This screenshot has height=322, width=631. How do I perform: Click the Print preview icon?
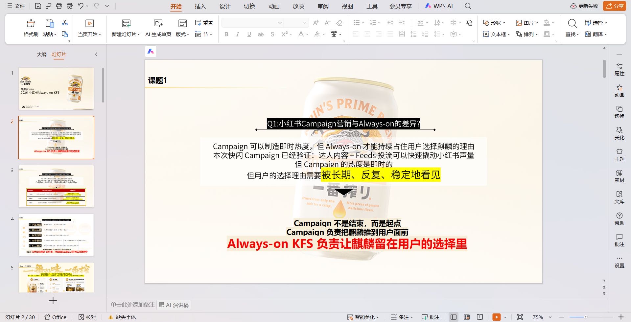[70, 6]
